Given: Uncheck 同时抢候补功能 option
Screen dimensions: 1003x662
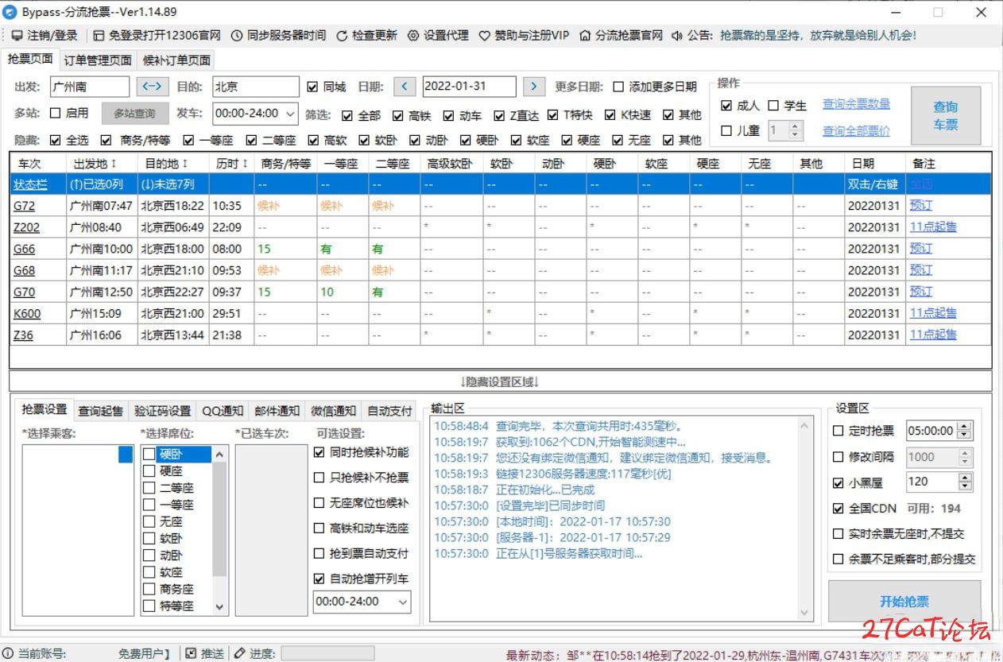Looking at the screenshot, I should pos(319,453).
